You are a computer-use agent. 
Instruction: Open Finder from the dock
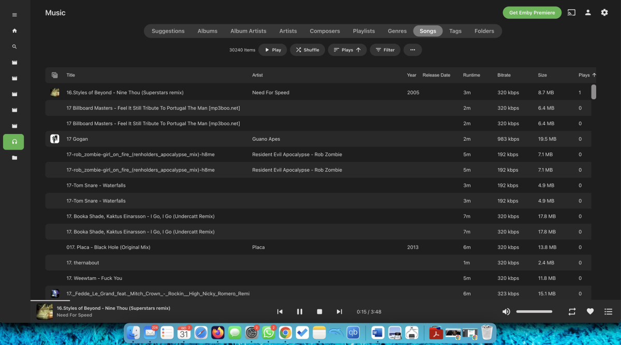pyautogui.click(x=134, y=333)
